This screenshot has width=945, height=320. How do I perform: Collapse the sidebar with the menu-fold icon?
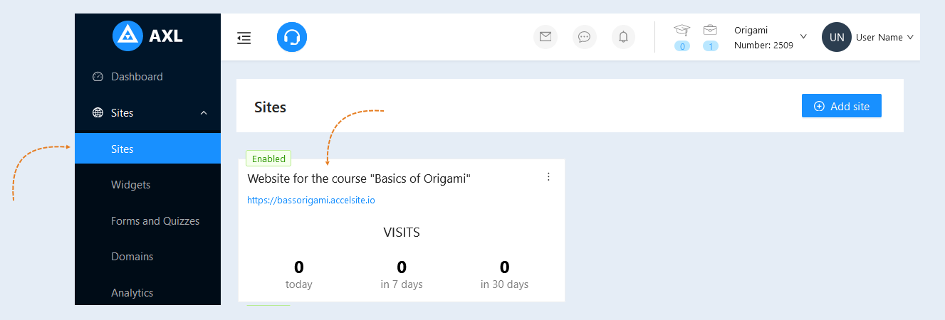click(244, 38)
